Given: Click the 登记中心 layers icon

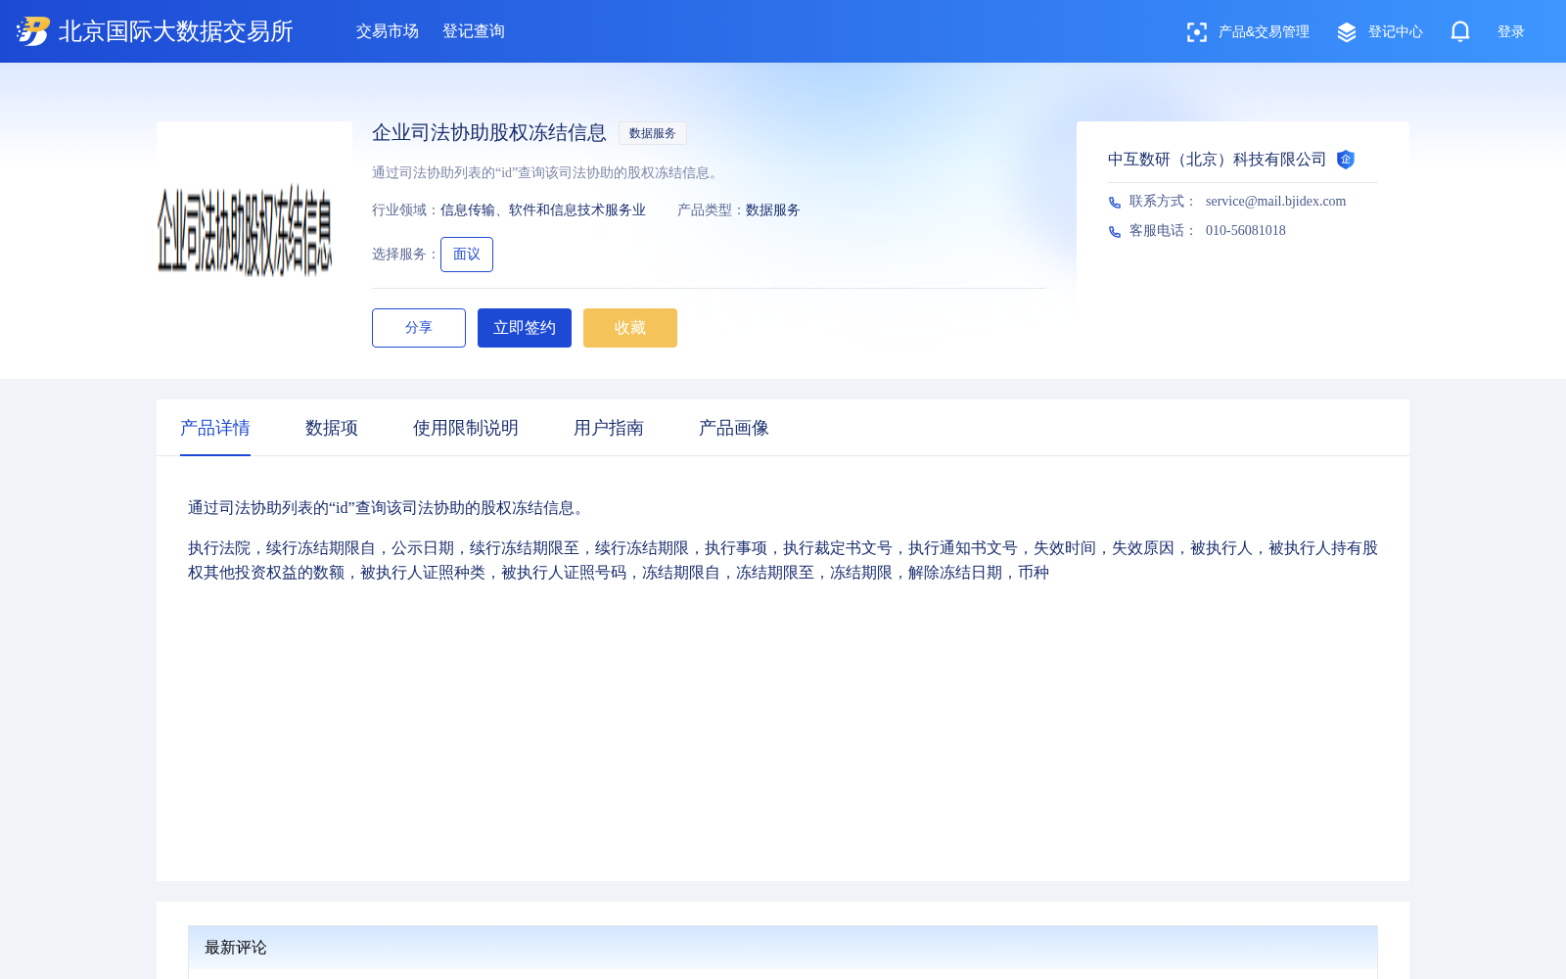Looking at the screenshot, I should tap(1347, 32).
